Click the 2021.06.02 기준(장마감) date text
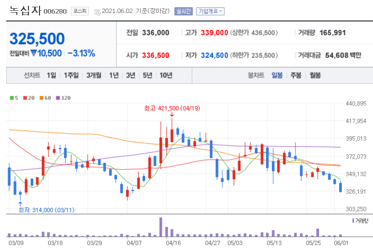Viewport: 373px width, 252px height. (x=135, y=11)
